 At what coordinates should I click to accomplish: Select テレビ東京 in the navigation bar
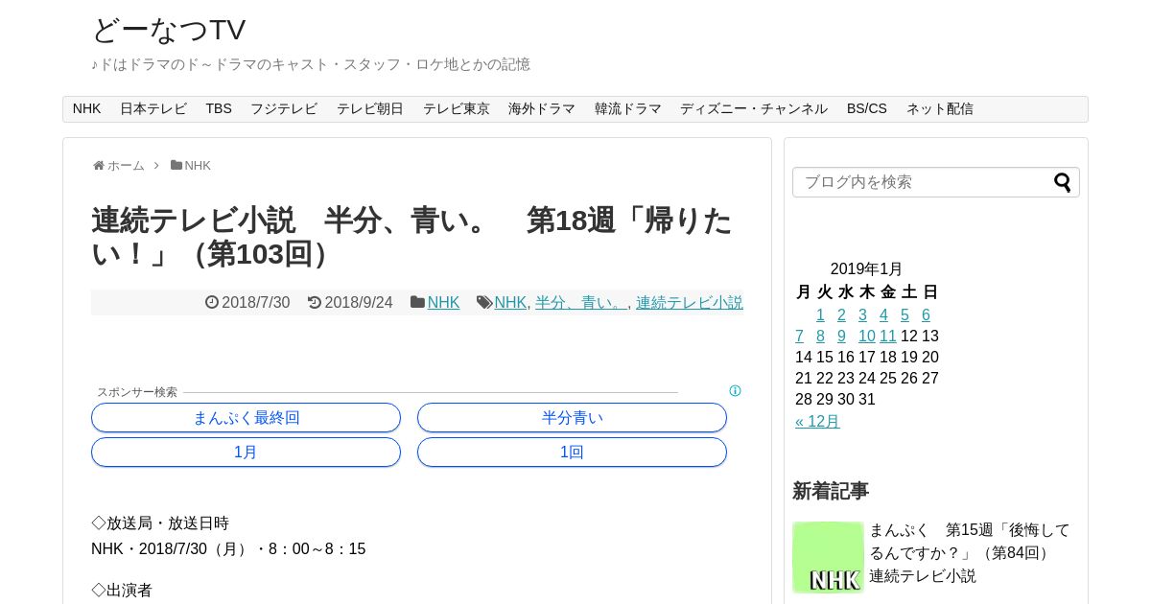(x=457, y=109)
